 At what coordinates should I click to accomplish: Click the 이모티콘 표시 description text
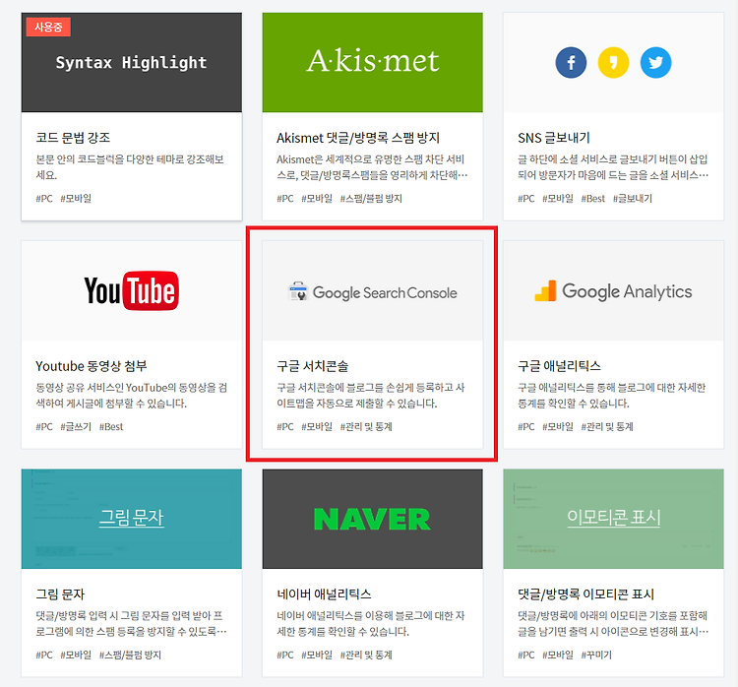click(x=613, y=623)
